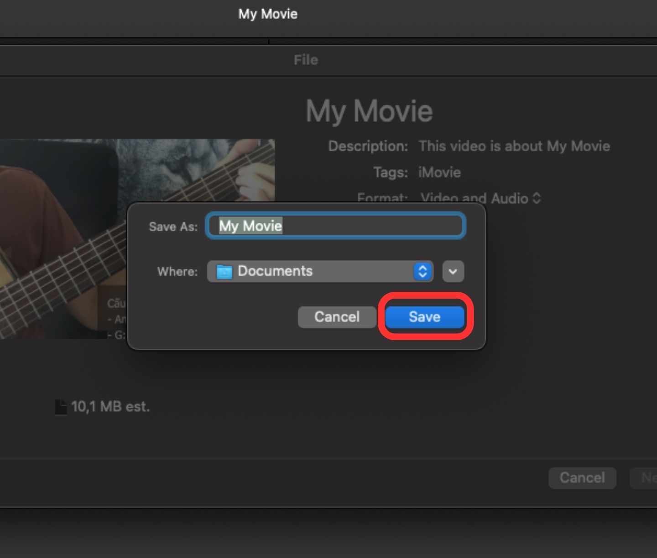Click the up-down arrows next to Video and Audio
This screenshot has width=657, height=558.
pyautogui.click(x=537, y=198)
